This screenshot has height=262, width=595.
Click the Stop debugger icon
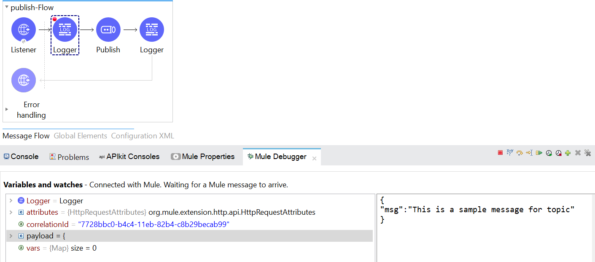pyautogui.click(x=500, y=153)
